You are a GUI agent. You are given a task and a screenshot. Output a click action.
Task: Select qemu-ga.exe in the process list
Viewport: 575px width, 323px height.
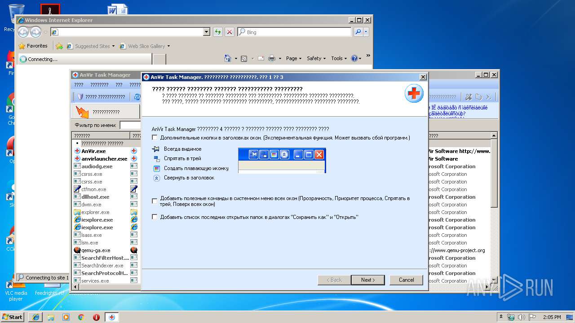click(x=96, y=250)
